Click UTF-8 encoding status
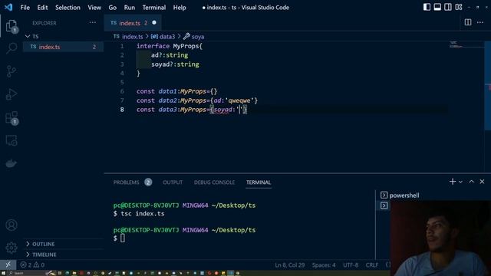The width and height of the screenshot is (491, 276). [351, 265]
